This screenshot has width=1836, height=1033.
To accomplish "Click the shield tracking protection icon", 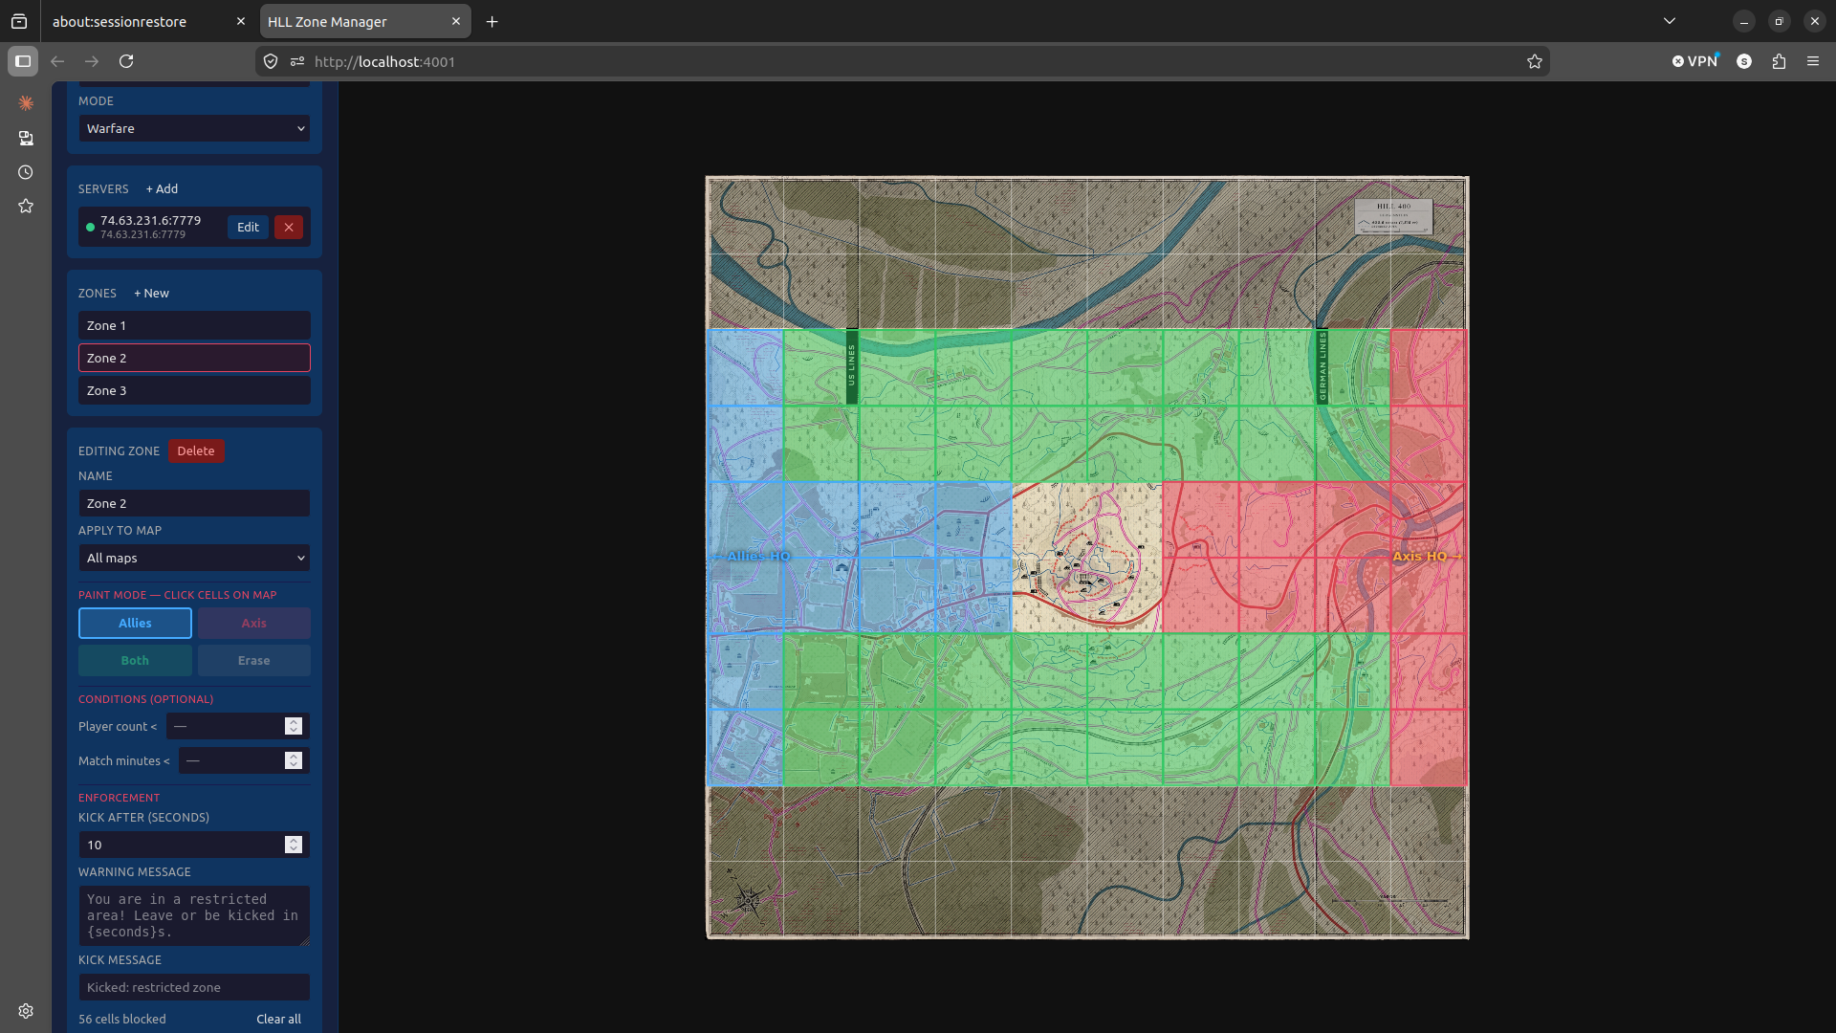I will point(271,61).
